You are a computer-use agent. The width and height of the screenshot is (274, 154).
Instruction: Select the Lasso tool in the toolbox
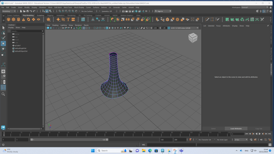point(3,33)
